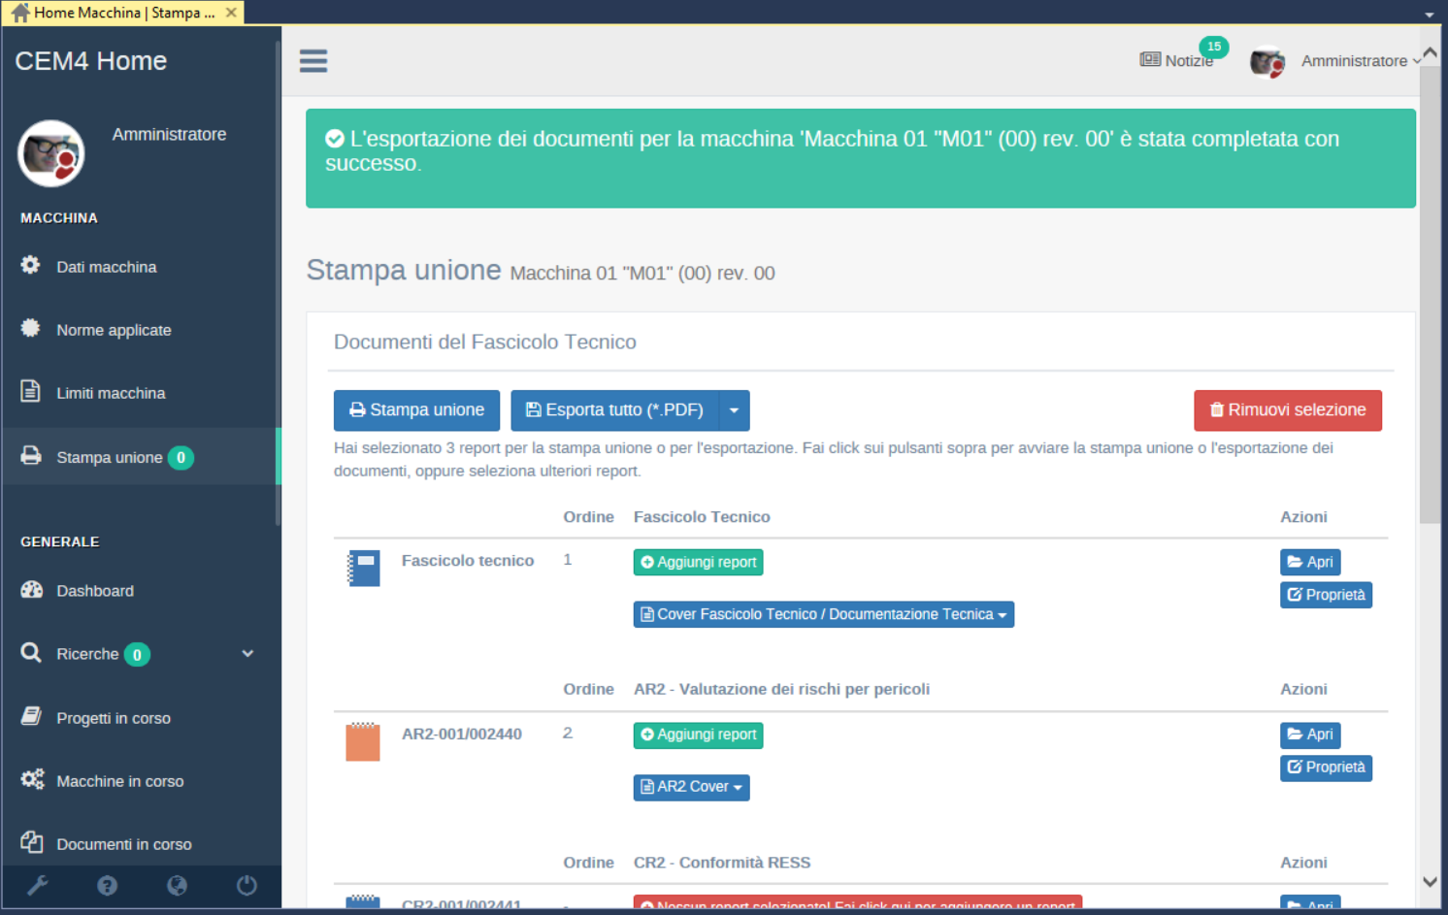Click the Stampa unione print button

point(416,410)
